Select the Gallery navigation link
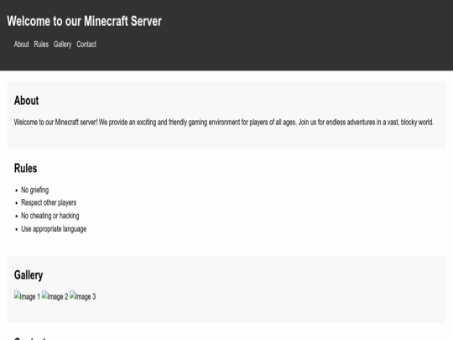 click(62, 44)
